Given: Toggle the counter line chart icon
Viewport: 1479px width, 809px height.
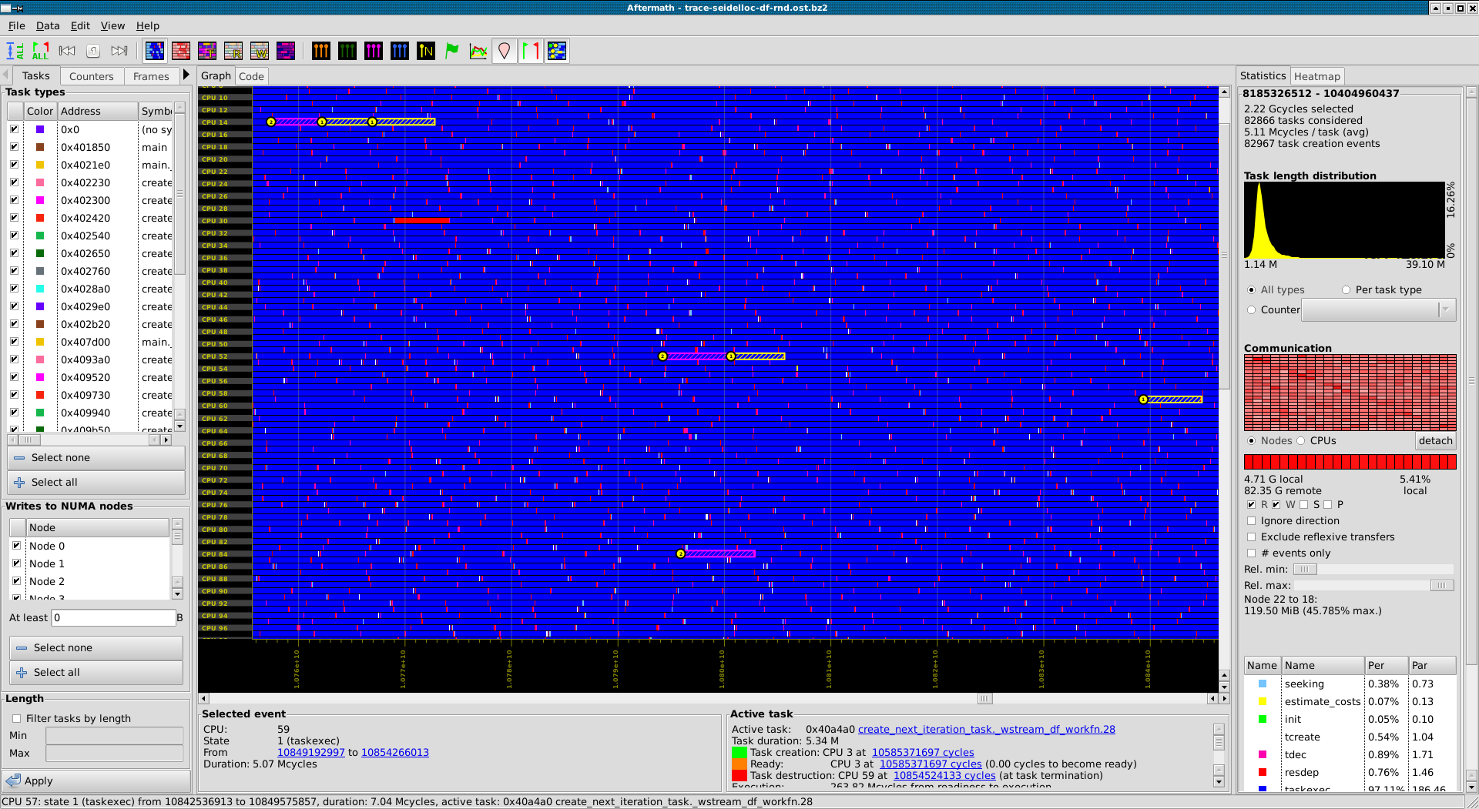Looking at the screenshot, I should click(x=478, y=51).
